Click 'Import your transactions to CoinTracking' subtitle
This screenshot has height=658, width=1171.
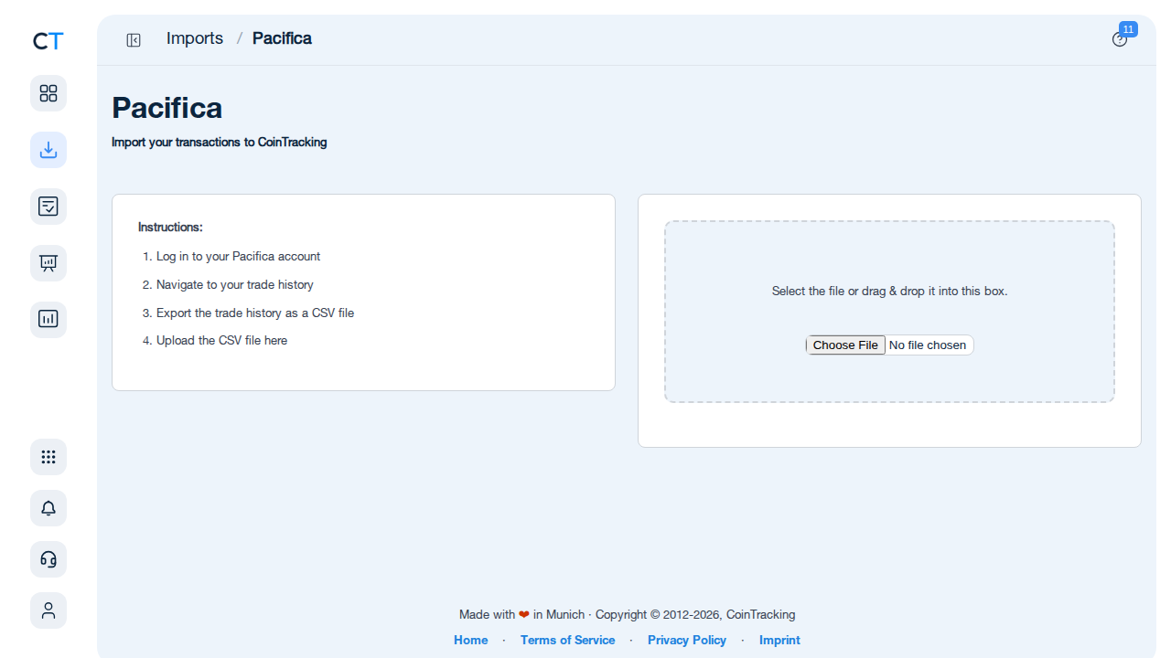coord(220,143)
